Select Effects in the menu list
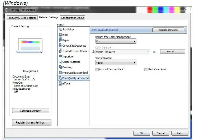The width and height of the screenshot is (198, 140). [x=74, y=84]
